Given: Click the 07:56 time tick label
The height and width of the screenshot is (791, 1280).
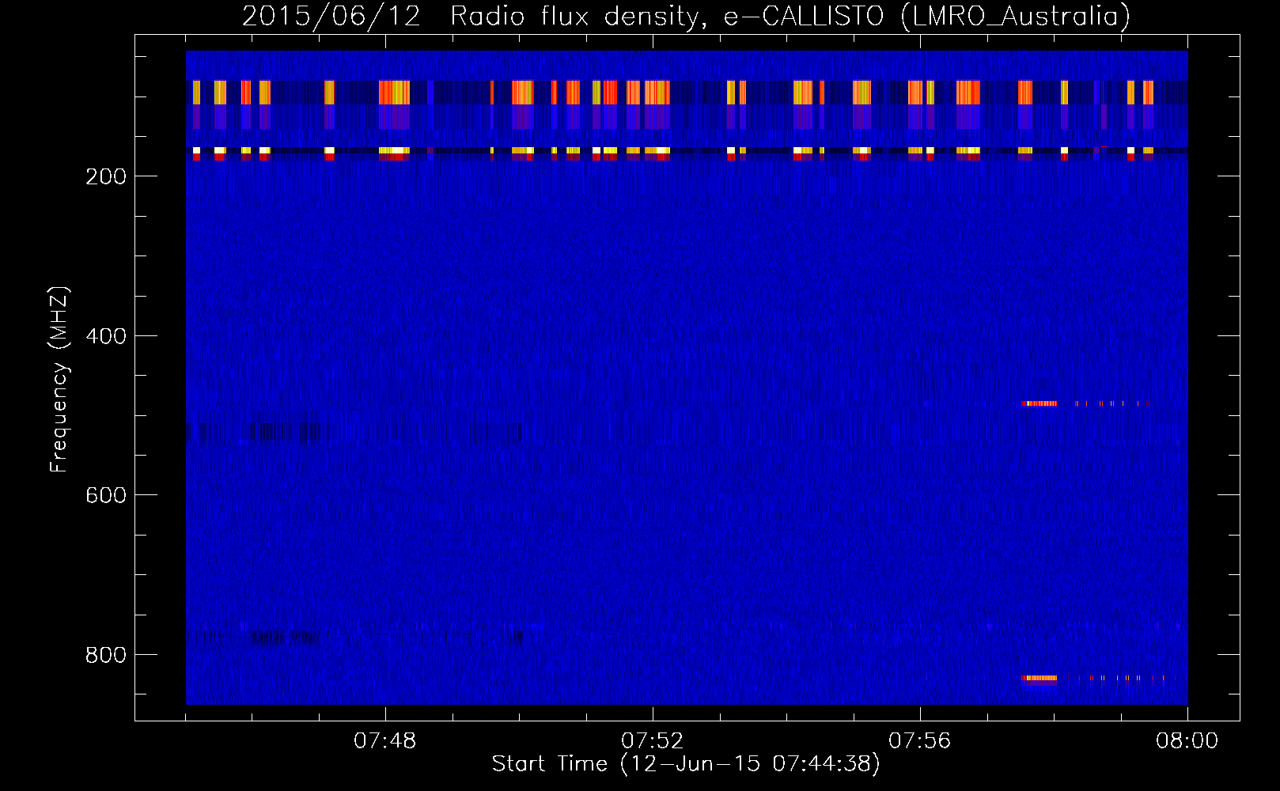Looking at the screenshot, I should [x=920, y=741].
